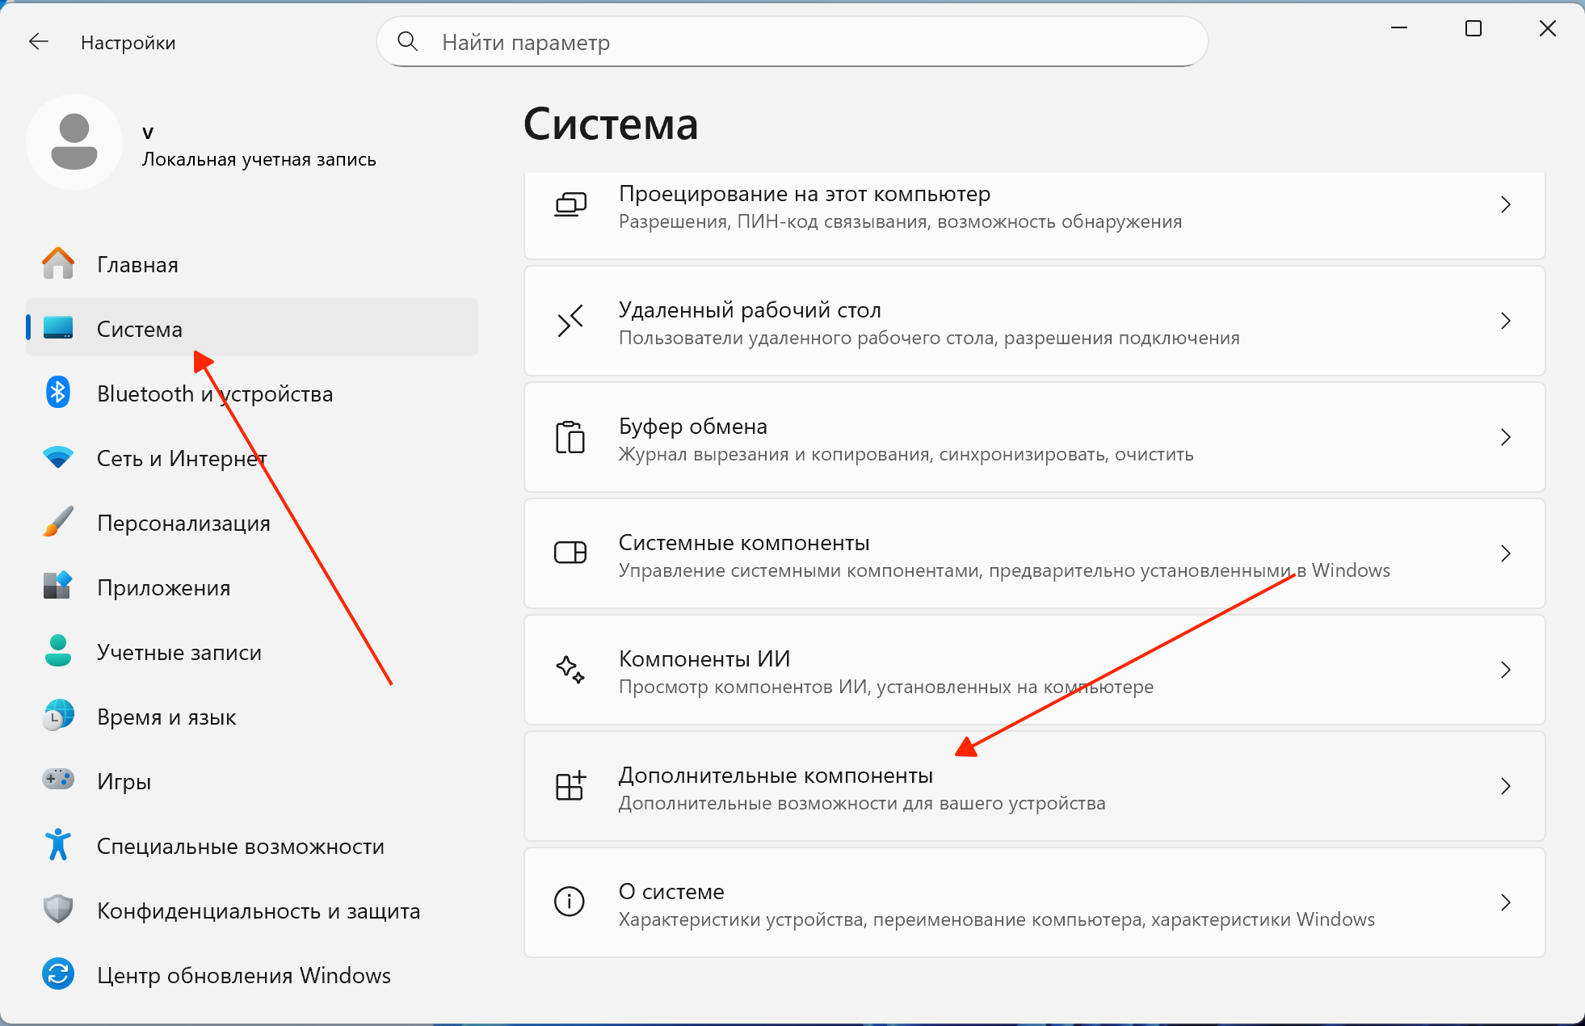This screenshot has width=1585, height=1026.
Task: Open the Буфер обмена settings
Action: pyautogui.click(x=1035, y=437)
